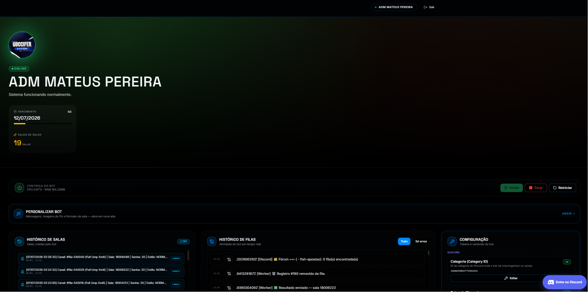Click the green ONLINE status badge
588x292 pixels.
pyautogui.click(x=19, y=69)
